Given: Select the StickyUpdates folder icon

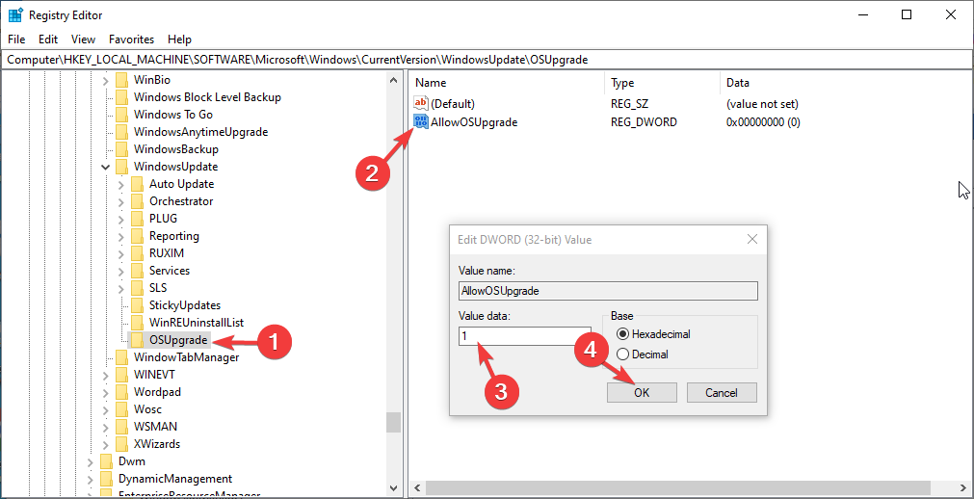Looking at the screenshot, I should (138, 305).
